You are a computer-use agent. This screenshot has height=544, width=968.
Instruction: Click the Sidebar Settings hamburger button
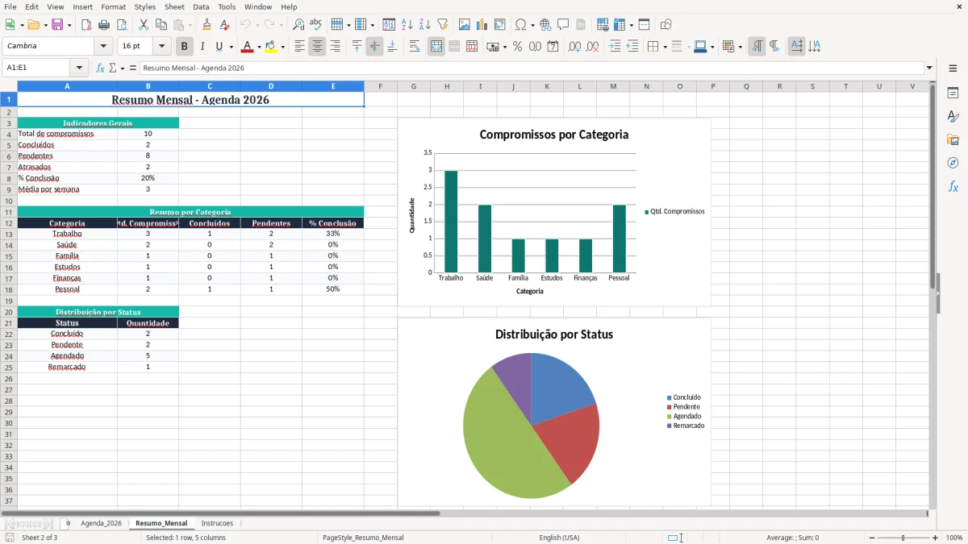(953, 69)
